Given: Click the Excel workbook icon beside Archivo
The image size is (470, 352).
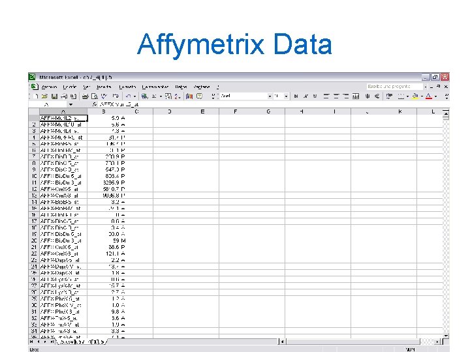Looking at the screenshot, I should tap(35, 87).
